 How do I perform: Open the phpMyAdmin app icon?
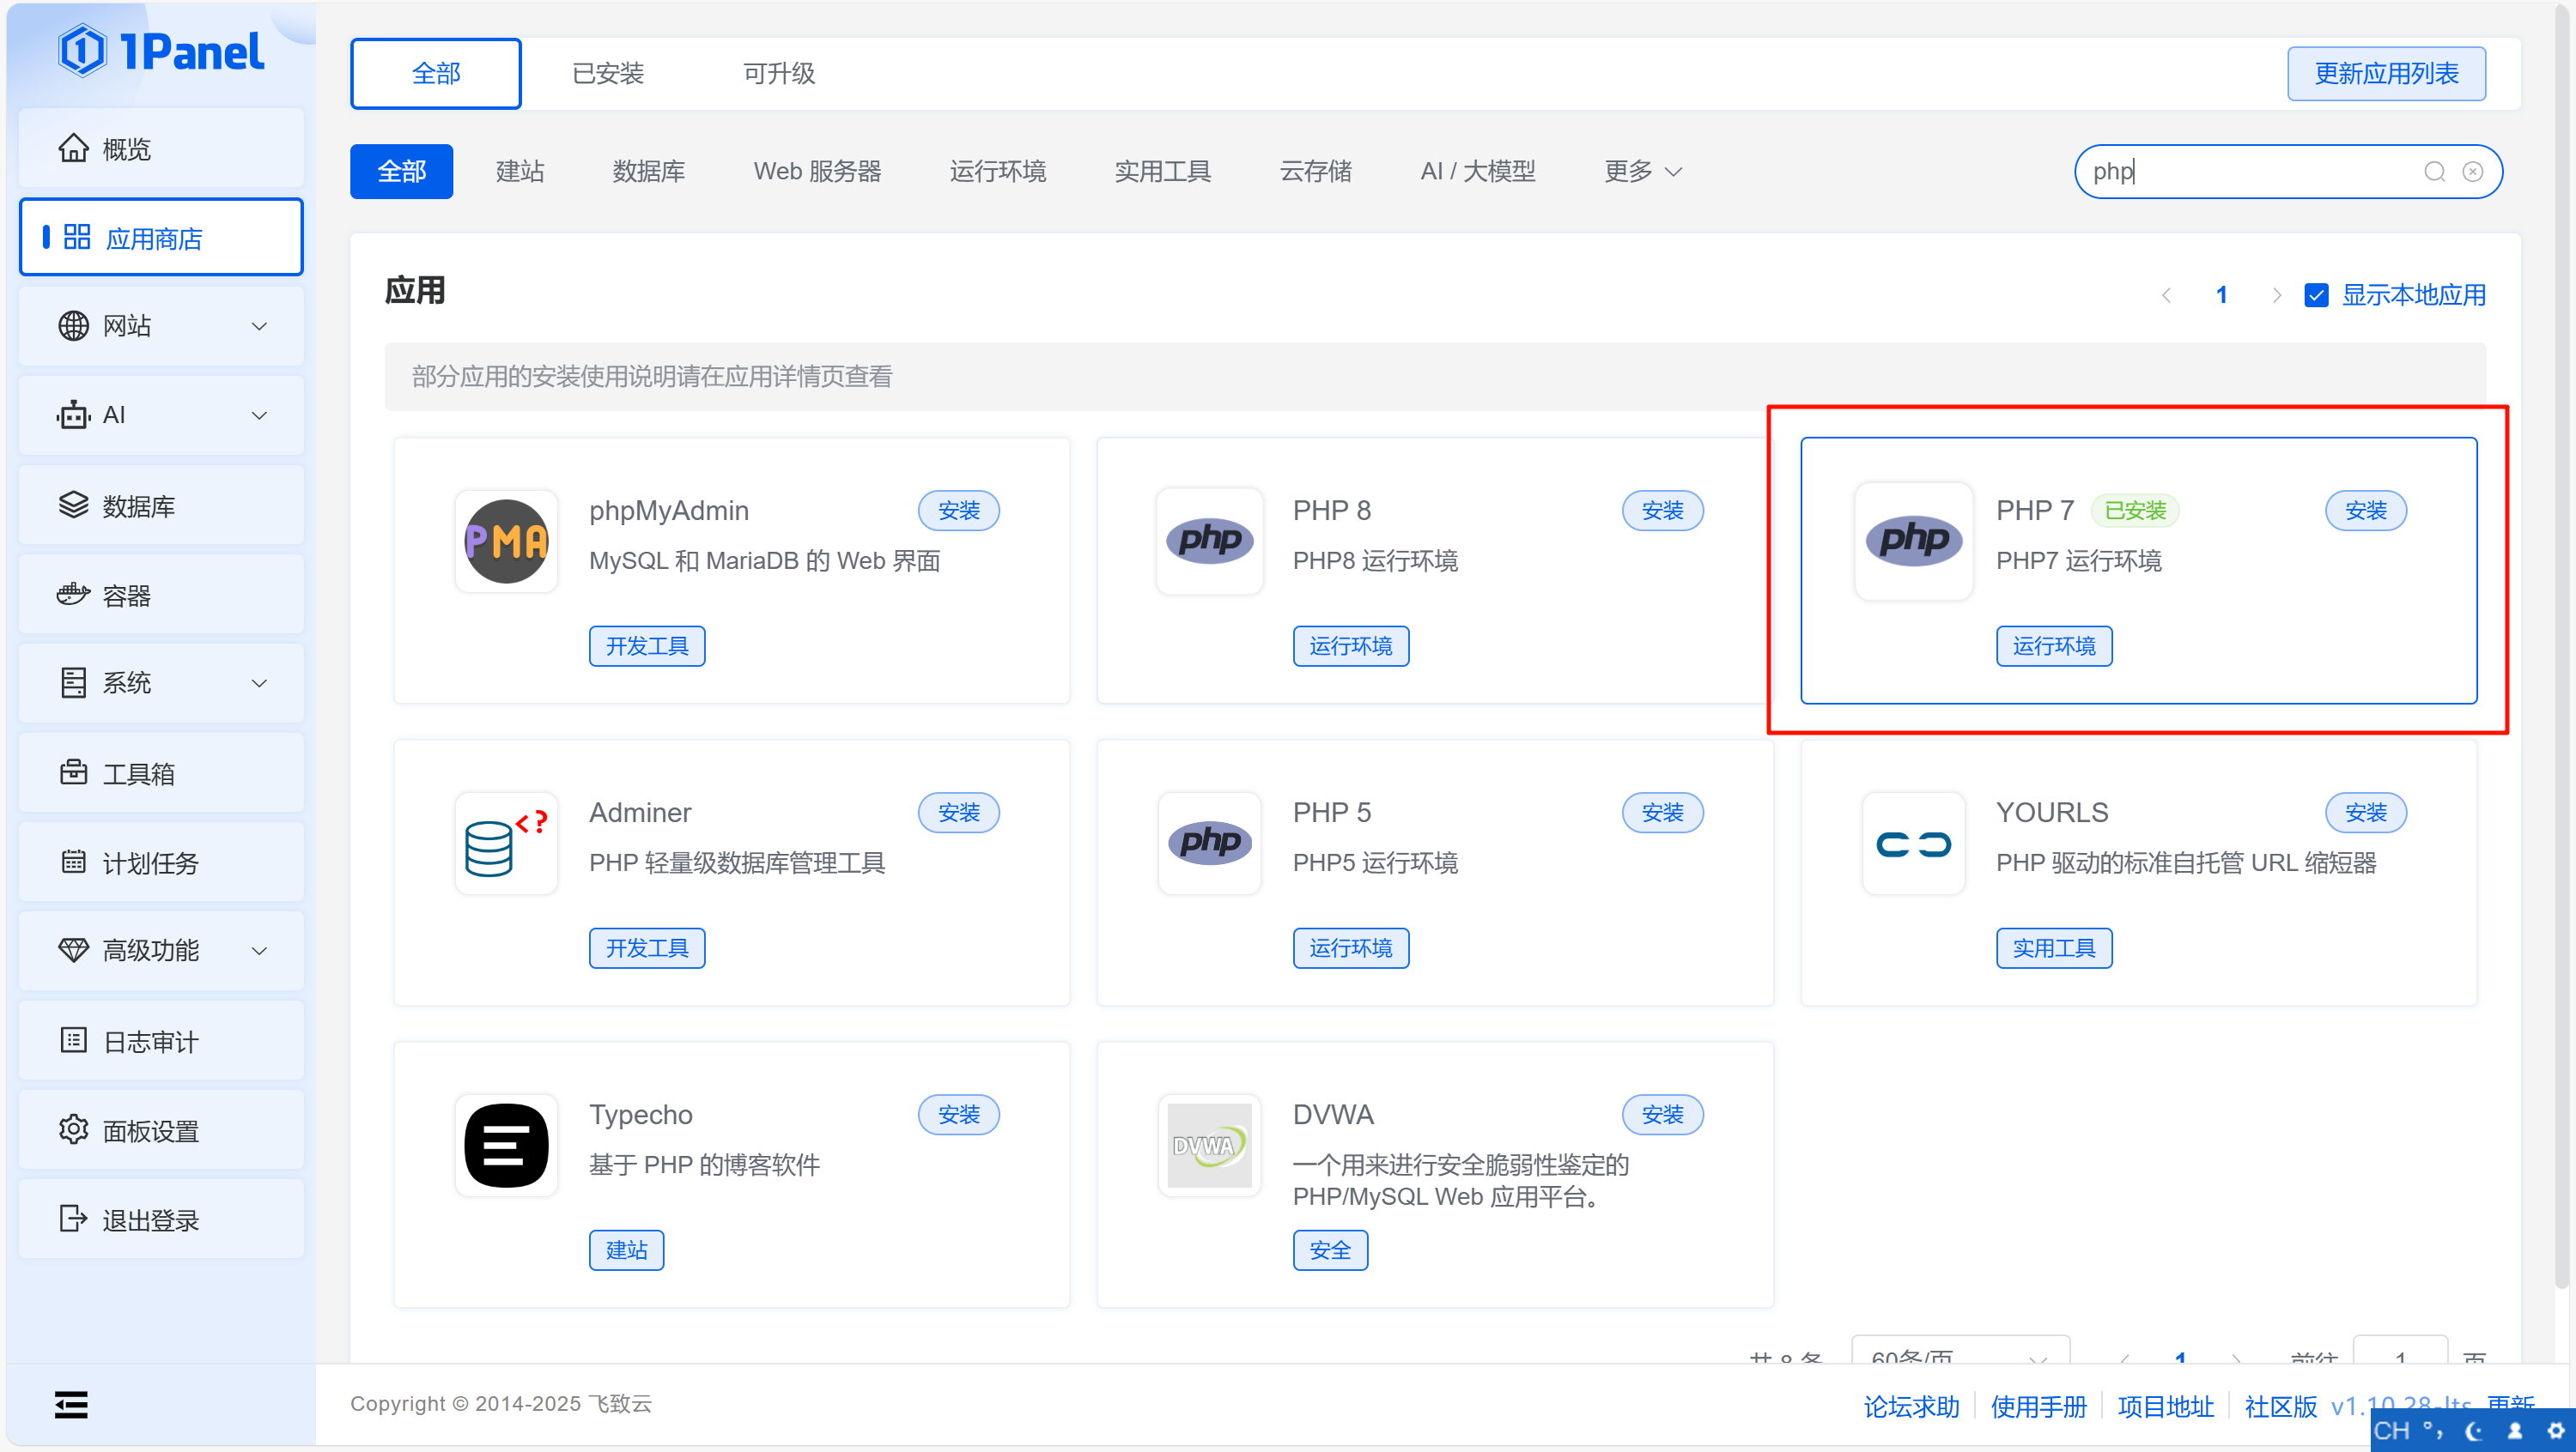click(x=506, y=541)
